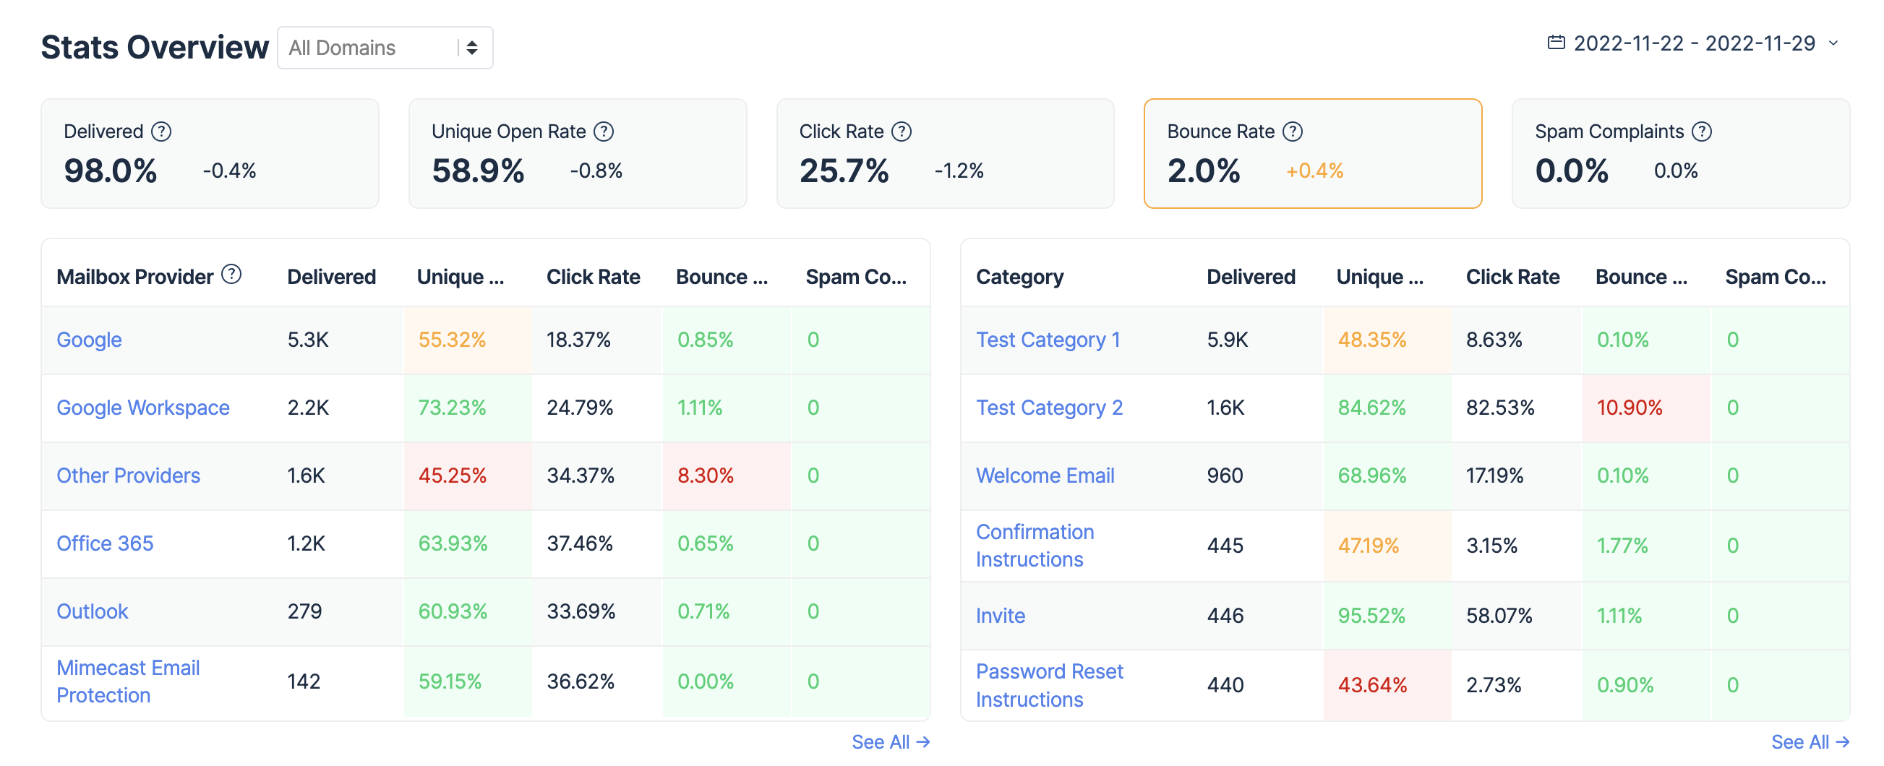Screen dimensions: 1884x766
Task: Open the Password Reset Instructions category
Action: [x=1049, y=685]
